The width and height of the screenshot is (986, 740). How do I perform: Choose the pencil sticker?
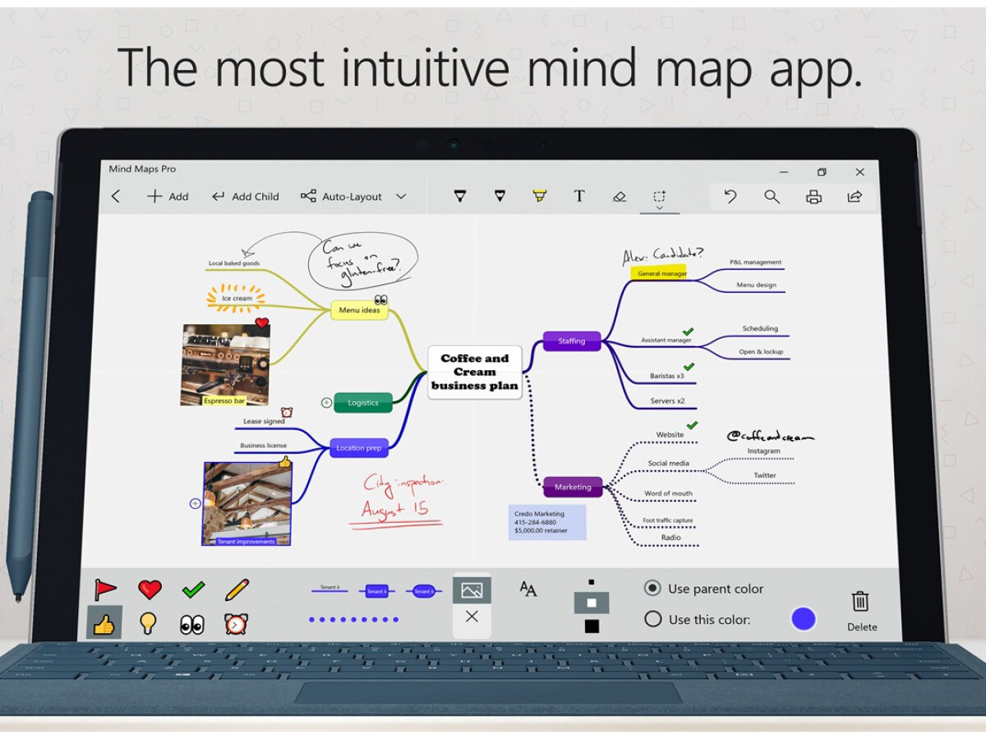[237, 590]
